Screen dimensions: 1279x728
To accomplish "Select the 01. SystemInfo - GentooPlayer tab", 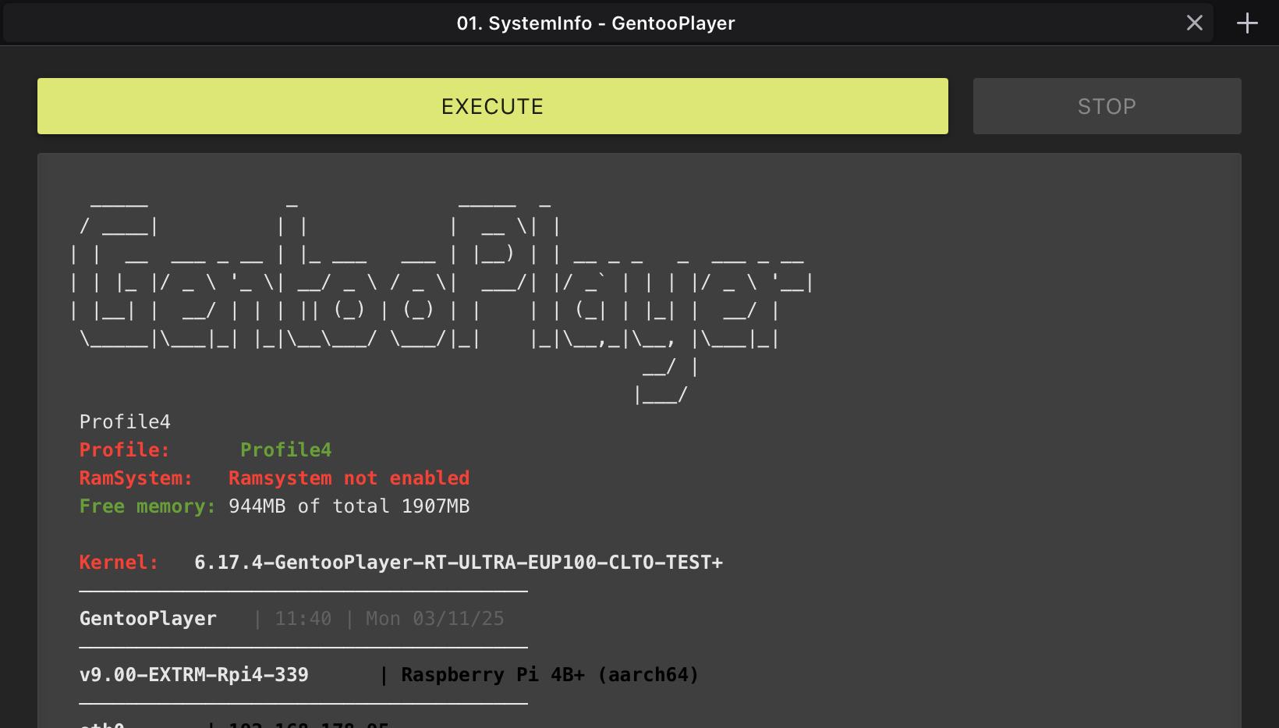I will [608, 23].
